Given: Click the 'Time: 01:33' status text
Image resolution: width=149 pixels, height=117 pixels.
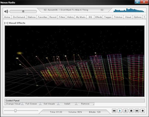Looking at the screenshot, I should tap(56, 112).
